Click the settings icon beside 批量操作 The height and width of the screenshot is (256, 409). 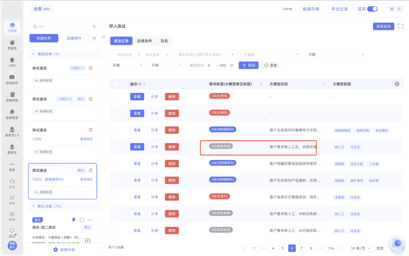click(94, 38)
